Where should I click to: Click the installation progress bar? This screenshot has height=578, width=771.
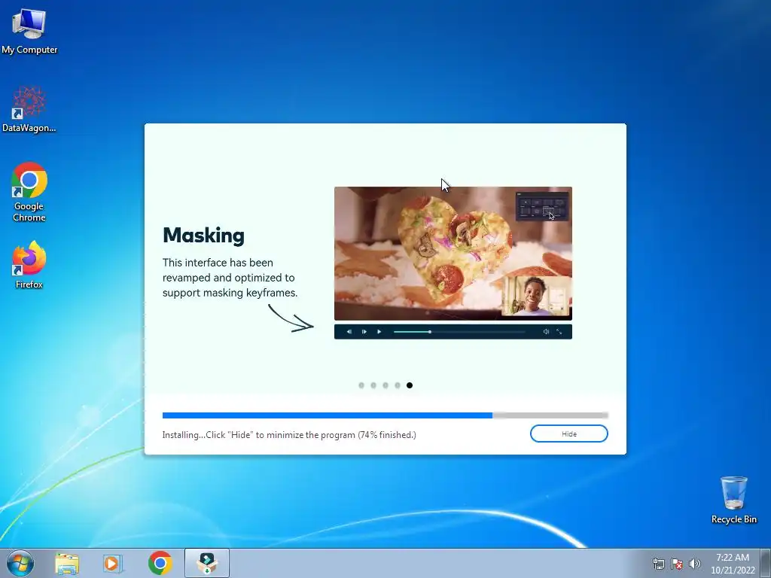[x=385, y=415]
